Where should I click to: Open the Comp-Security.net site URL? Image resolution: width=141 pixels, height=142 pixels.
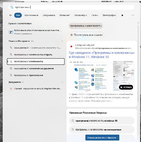click(103, 48)
